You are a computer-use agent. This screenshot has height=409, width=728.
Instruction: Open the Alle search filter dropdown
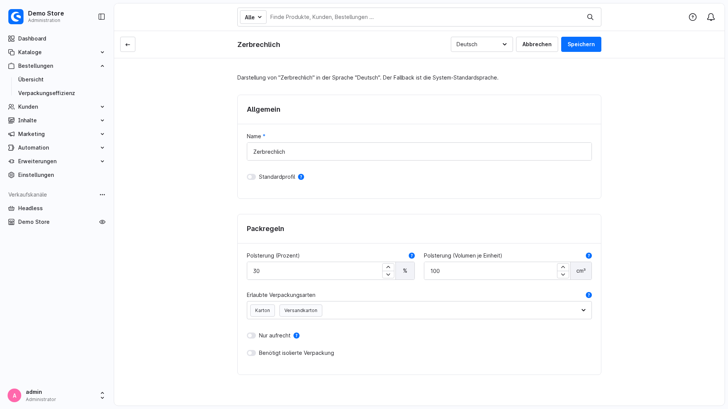[253, 17]
